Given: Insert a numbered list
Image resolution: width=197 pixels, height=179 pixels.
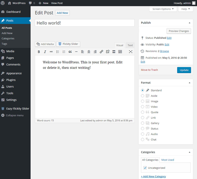Looking at the screenshot, I should (64, 52).
